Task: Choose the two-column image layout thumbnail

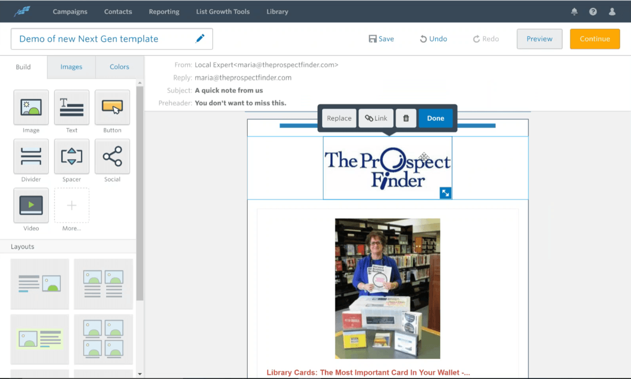Action: 103,284
